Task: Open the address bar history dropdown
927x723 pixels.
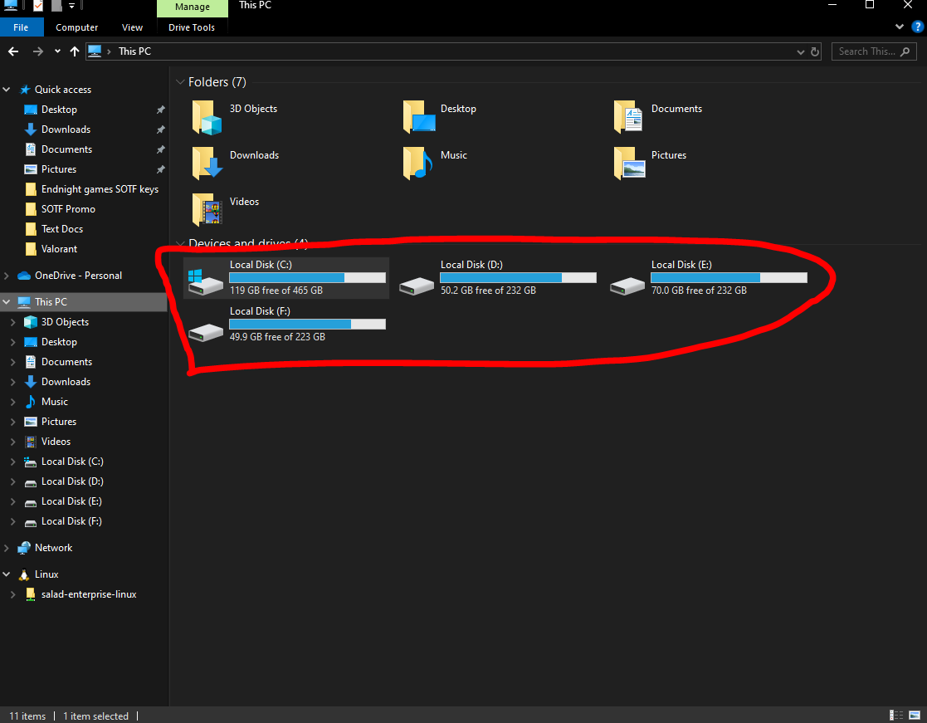Action: pyautogui.click(x=801, y=51)
